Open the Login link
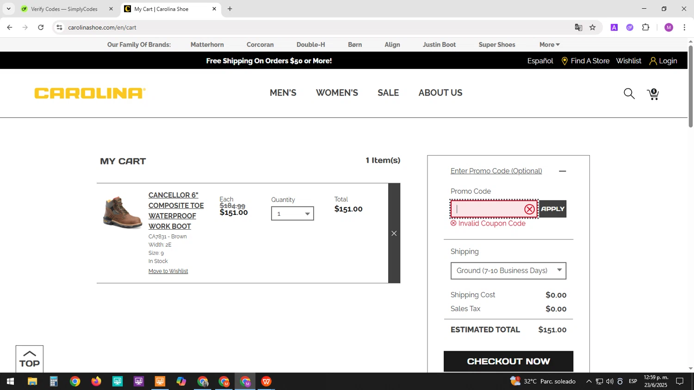694x390 pixels. [x=663, y=61]
